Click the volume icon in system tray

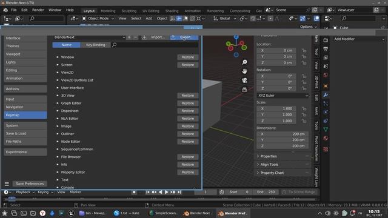click(x=327, y=213)
